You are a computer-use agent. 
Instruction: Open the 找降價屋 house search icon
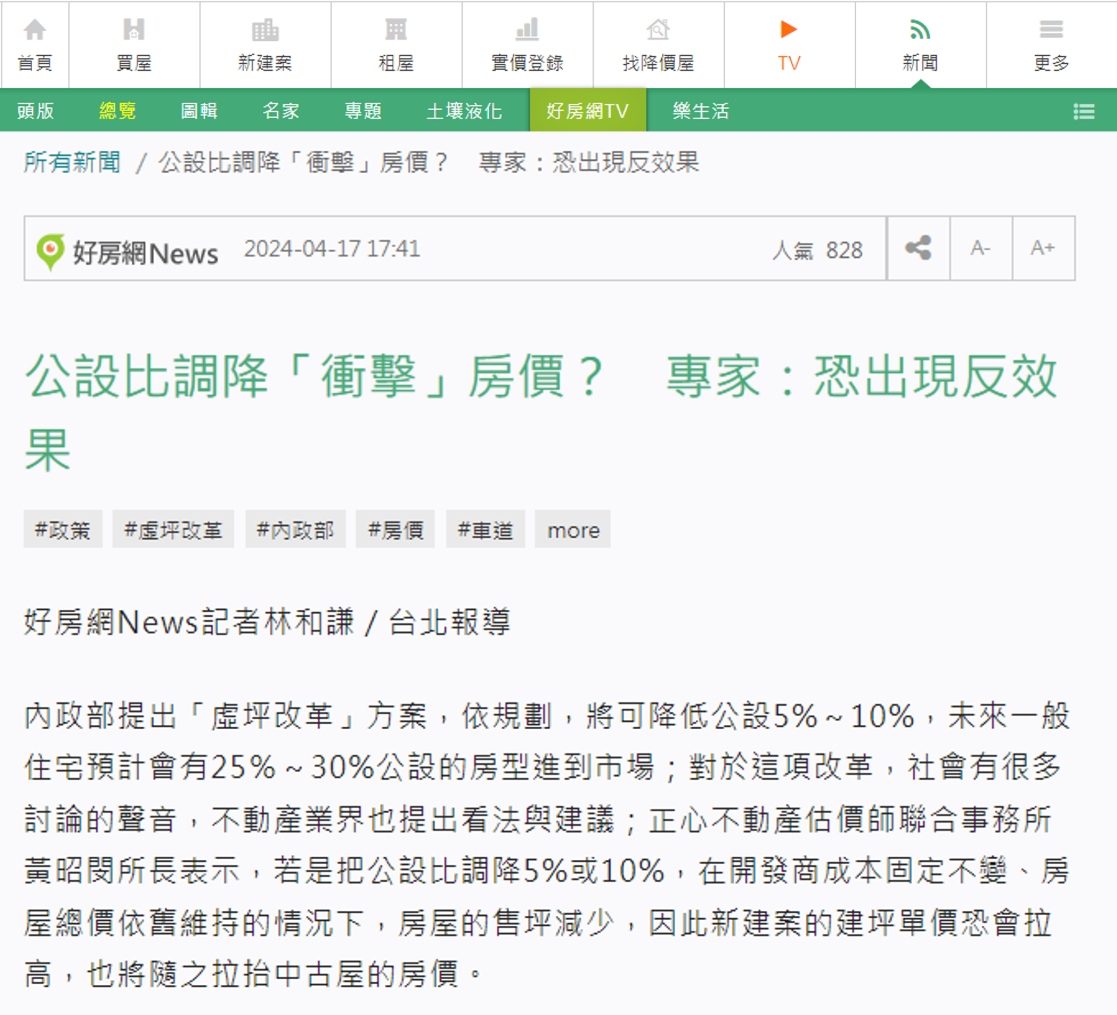tap(658, 30)
